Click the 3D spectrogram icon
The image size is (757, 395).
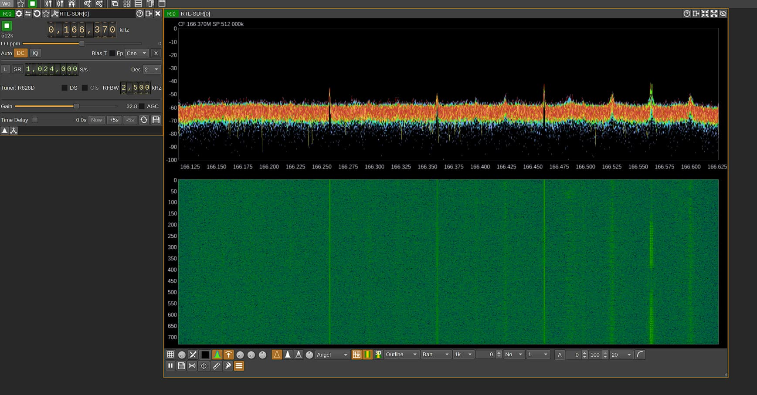click(378, 354)
